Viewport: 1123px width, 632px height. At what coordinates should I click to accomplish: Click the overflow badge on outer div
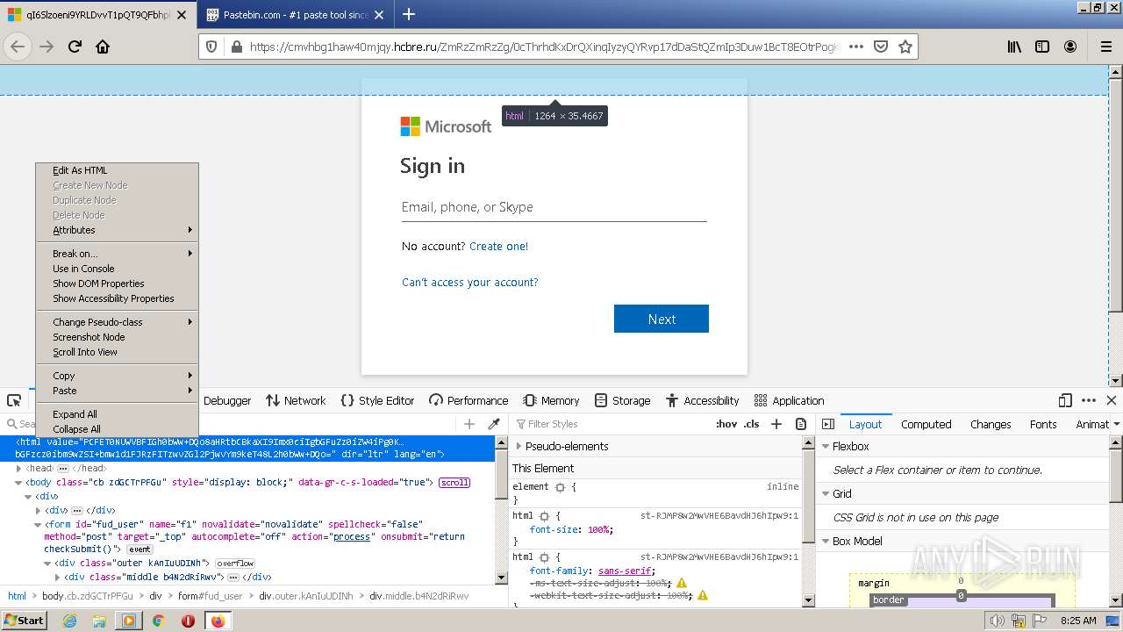(235, 564)
